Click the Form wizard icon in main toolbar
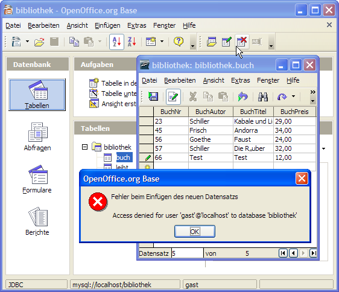This screenshot has width=339, height=292. [151, 42]
